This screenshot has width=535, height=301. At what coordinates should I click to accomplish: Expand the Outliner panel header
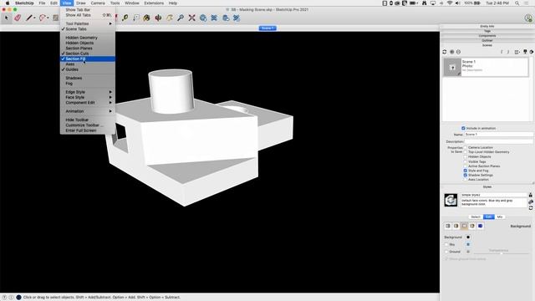point(487,41)
